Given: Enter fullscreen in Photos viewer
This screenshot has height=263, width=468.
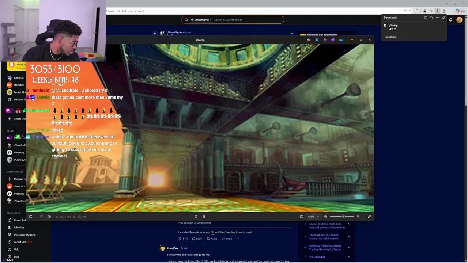Looking at the screenshot, I should tap(369, 216).
